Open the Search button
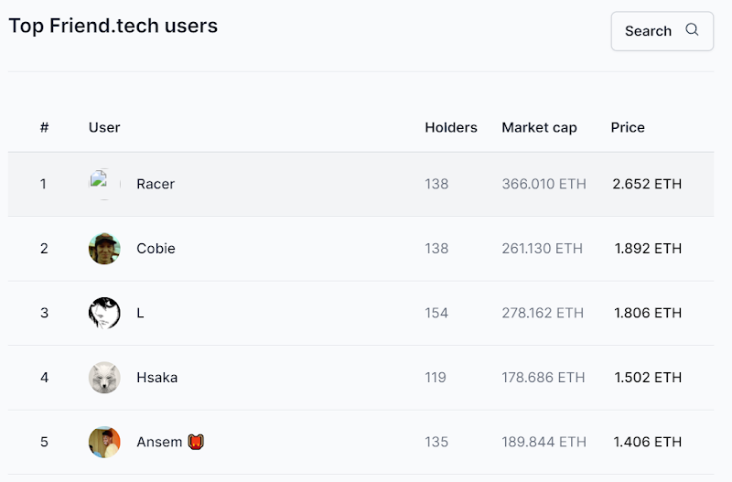The image size is (732, 482). click(662, 31)
